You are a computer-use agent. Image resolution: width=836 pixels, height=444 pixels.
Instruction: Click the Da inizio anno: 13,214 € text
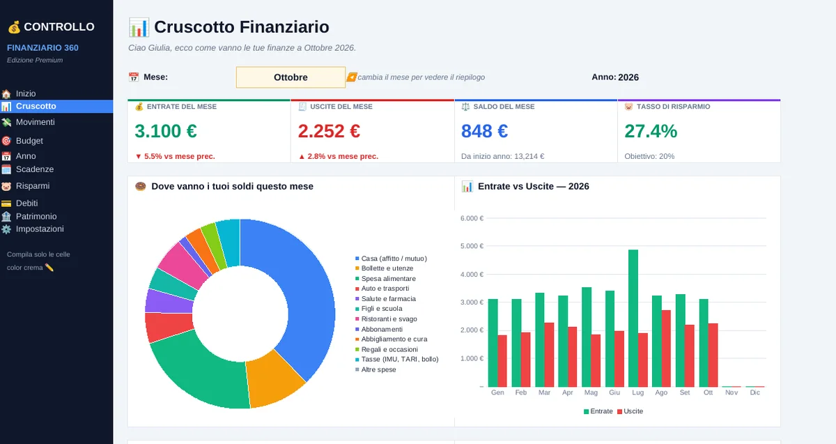503,157
